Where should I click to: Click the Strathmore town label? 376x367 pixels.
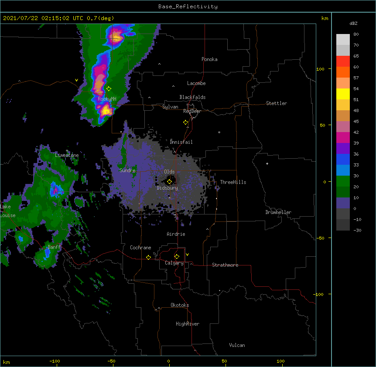(x=225, y=265)
